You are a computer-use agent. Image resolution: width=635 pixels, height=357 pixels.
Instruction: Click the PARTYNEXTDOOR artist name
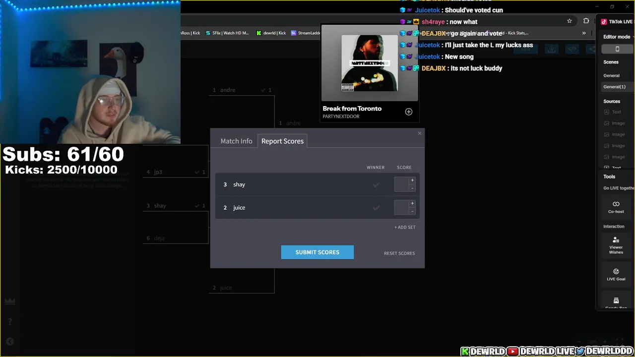pos(341,117)
